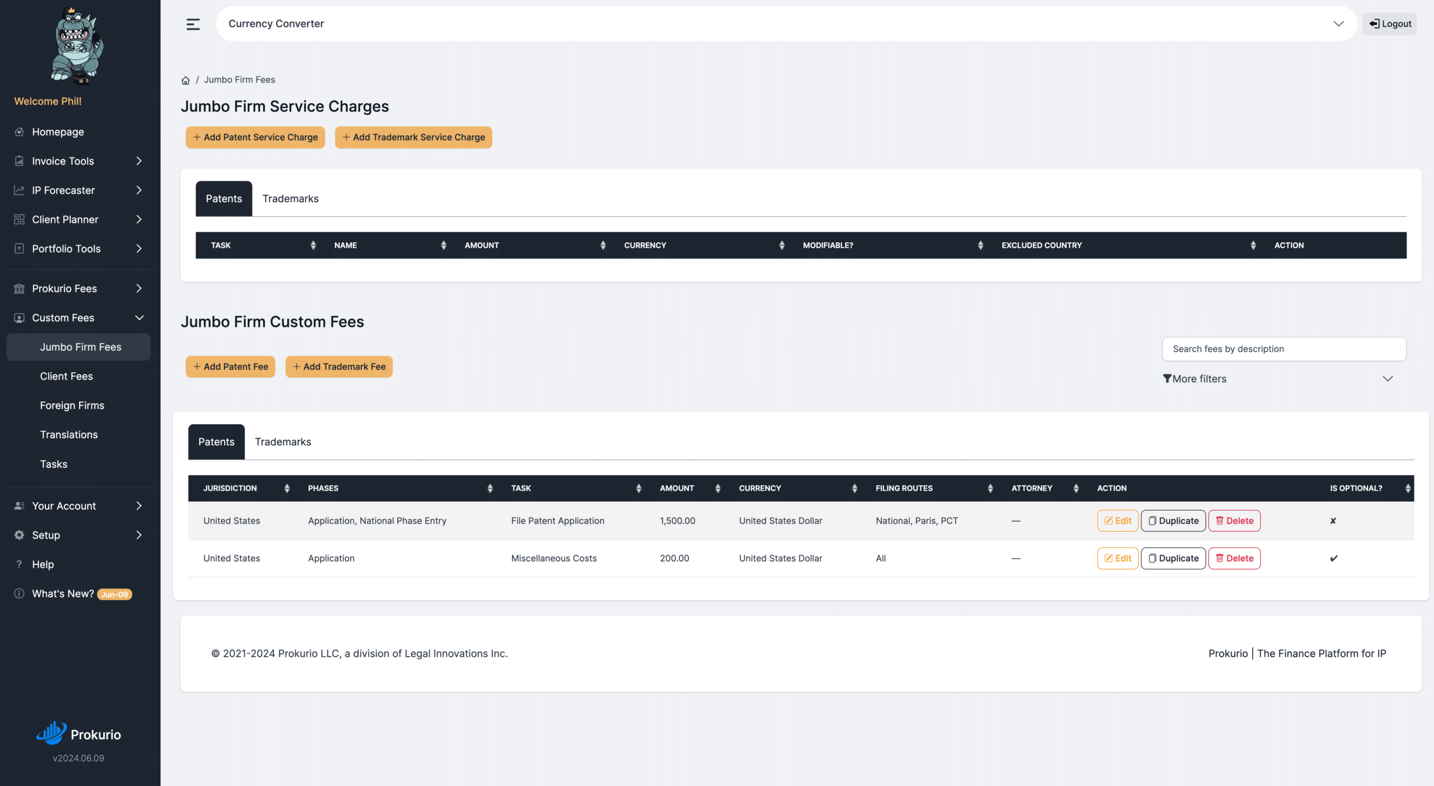This screenshot has width=1434, height=786.
Task: Select Patents tab in Service Charges
Action: 224,199
